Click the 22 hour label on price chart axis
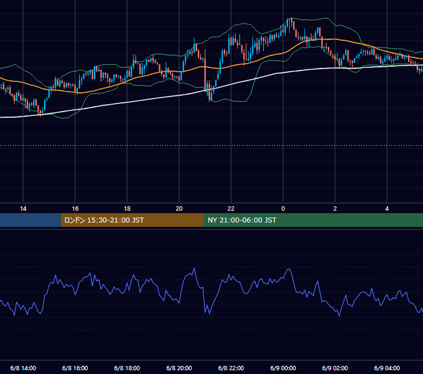Viewport: 423px width, 374px height. point(231,209)
